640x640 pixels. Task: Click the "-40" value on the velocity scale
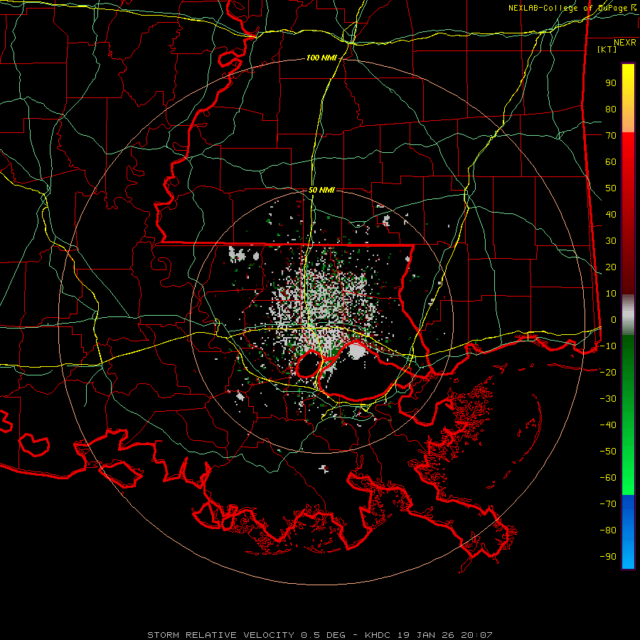pyautogui.click(x=608, y=425)
